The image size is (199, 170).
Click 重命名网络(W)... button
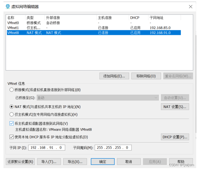178,76
